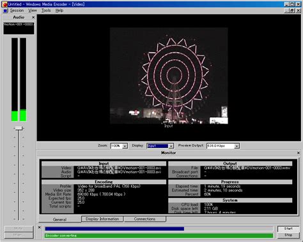
Task: Switch to the Display Information tab
Action: pyautogui.click(x=102, y=219)
